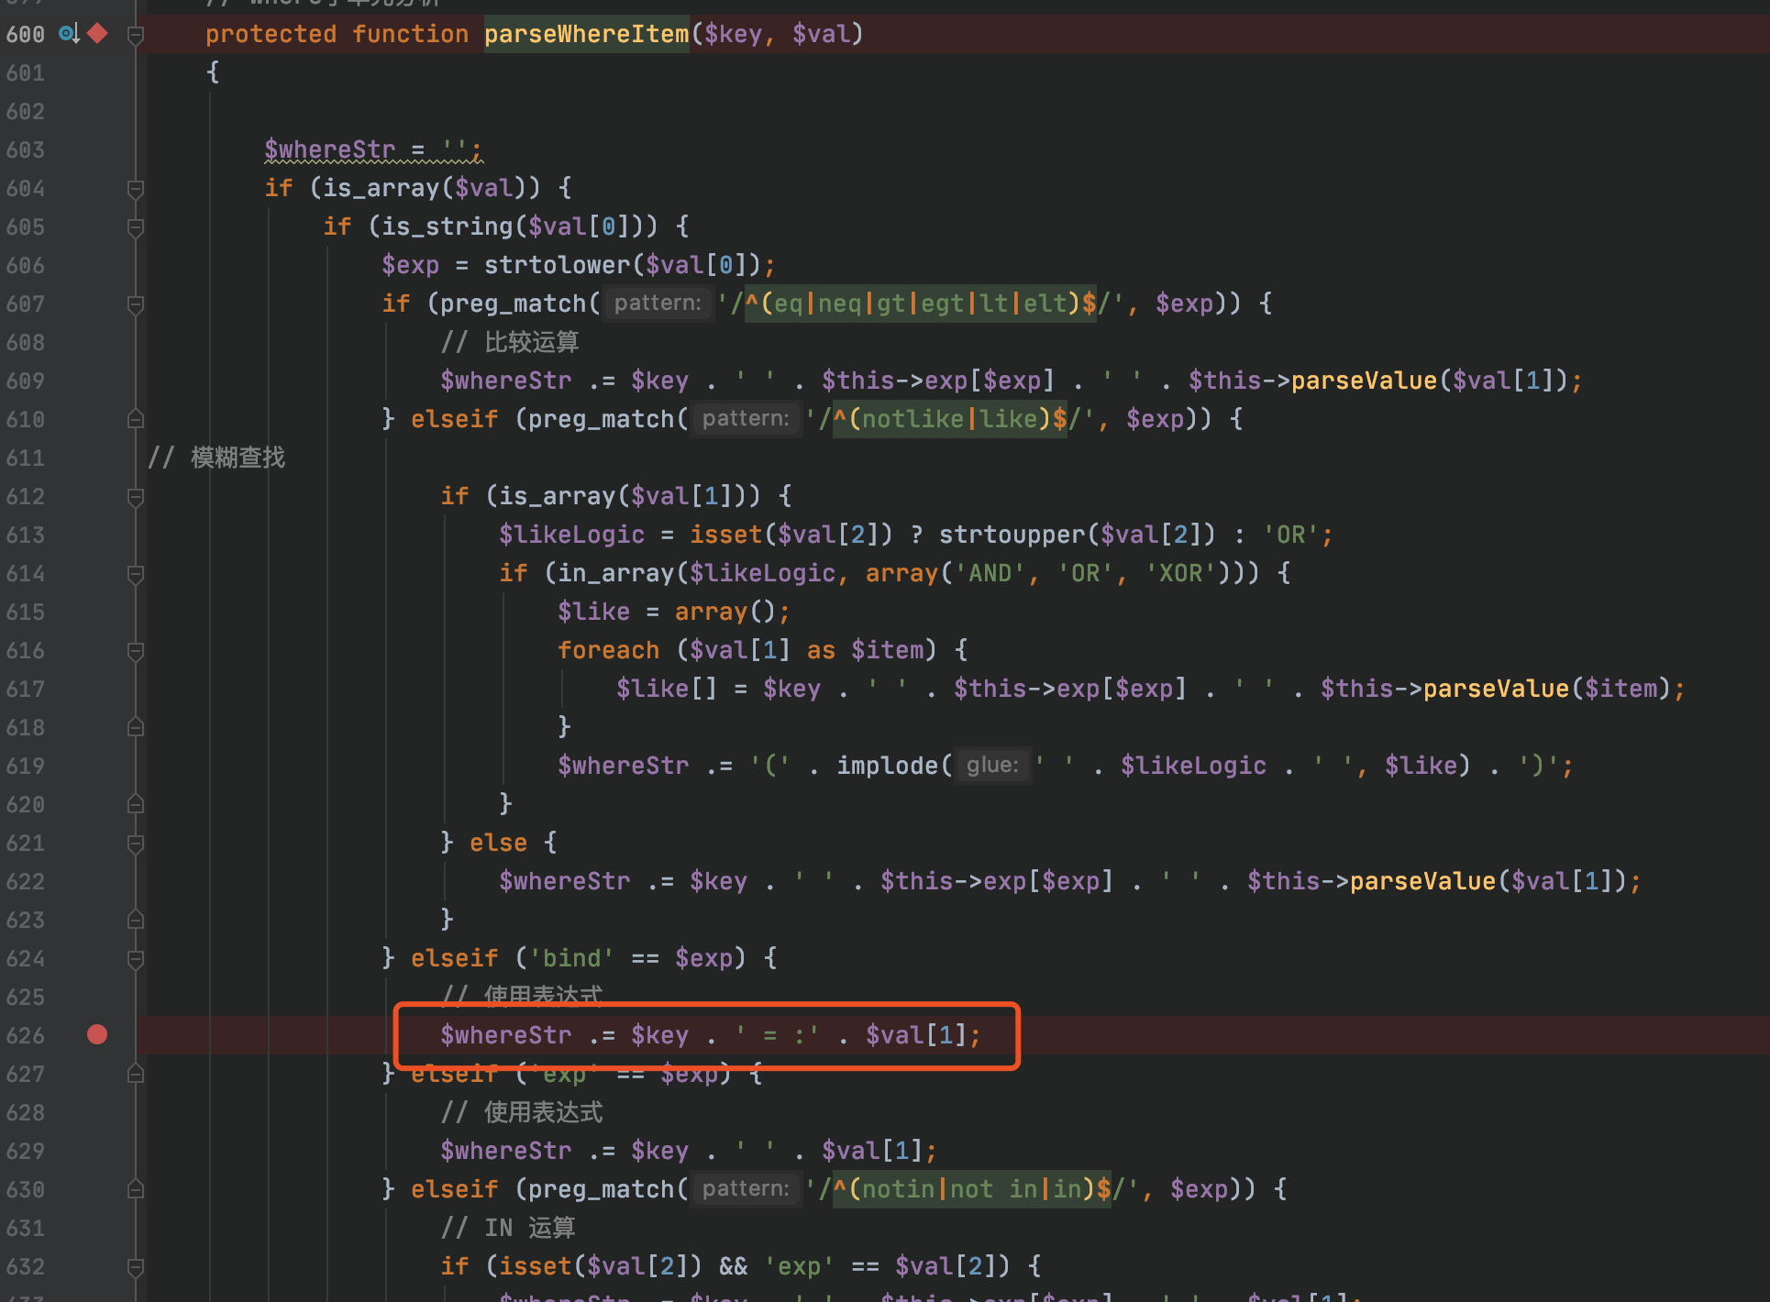
Task: Fold the isset block at line 632
Action: (136, 1267)
